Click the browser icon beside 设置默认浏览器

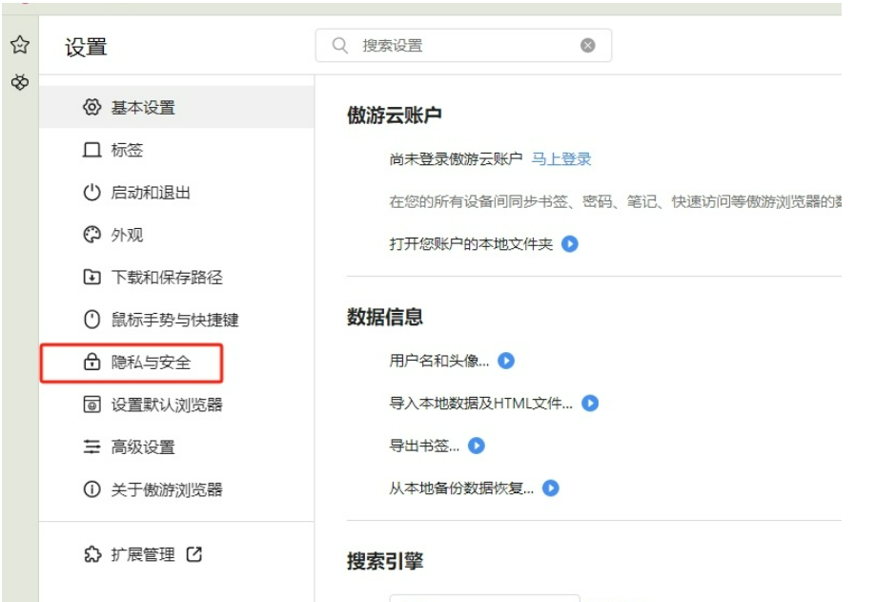pos(92,405)
